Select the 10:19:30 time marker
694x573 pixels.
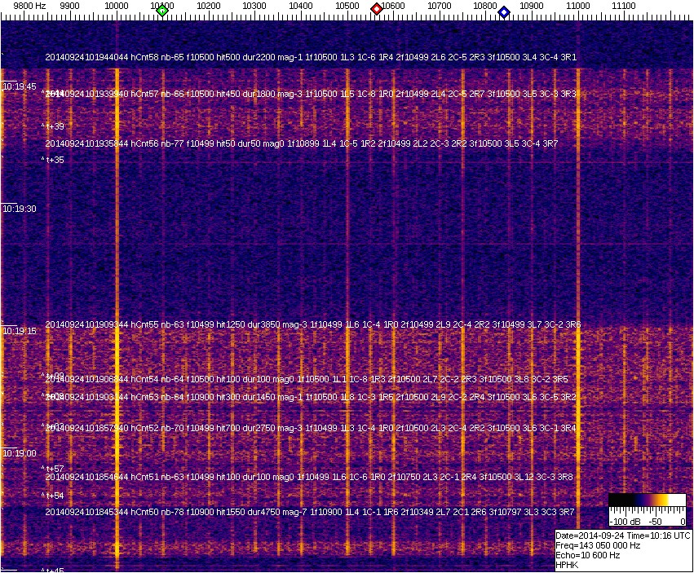[x=20, y=209]
